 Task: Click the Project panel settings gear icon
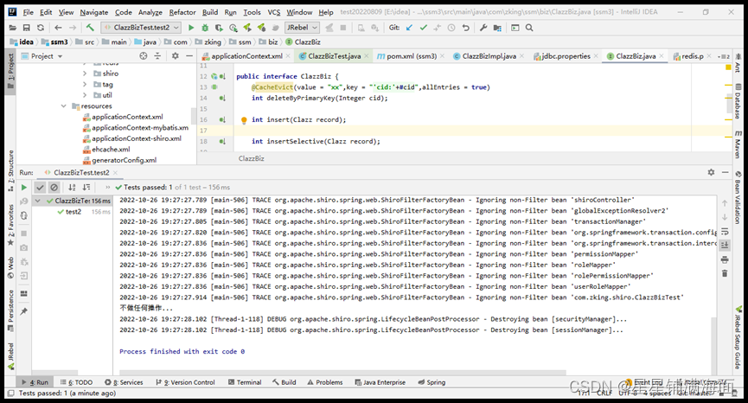pyautogui.click(x=175, y=56)
